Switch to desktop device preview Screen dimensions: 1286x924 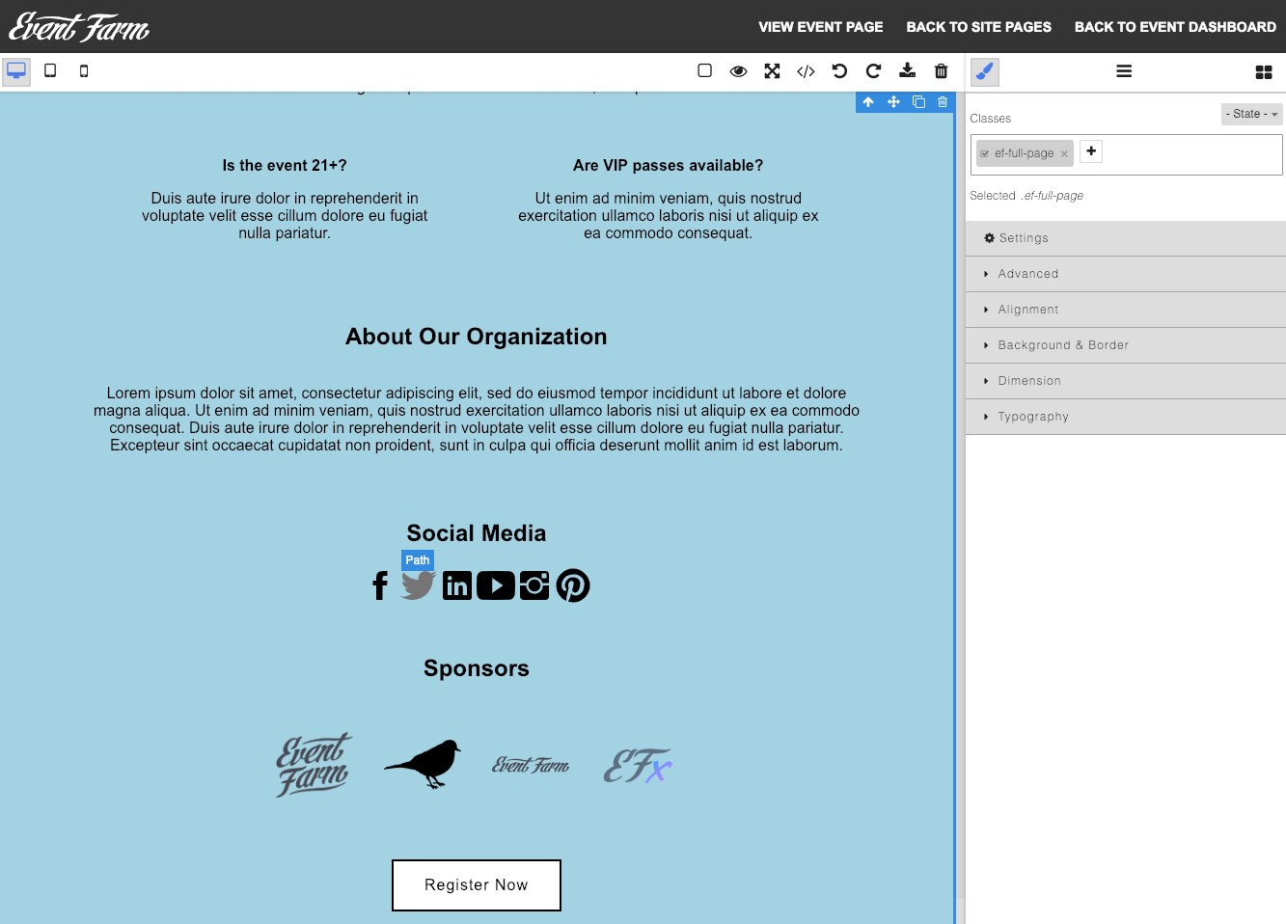16,71
